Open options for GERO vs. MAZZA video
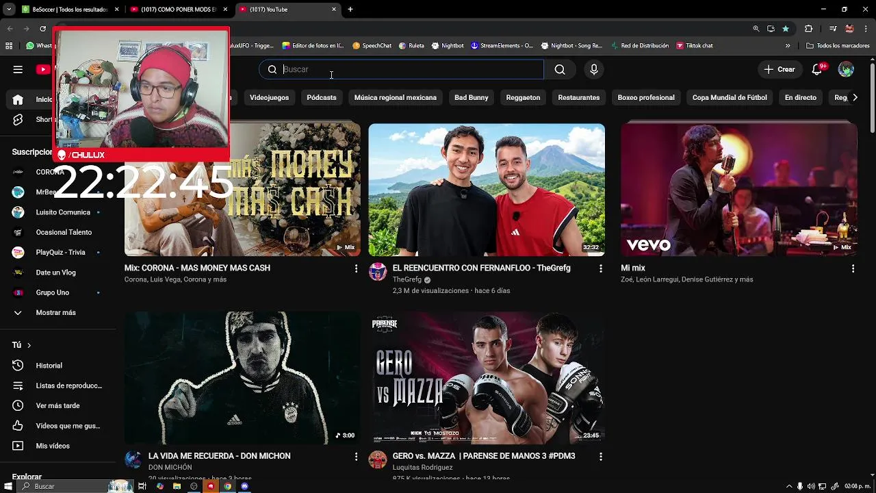 601,456
